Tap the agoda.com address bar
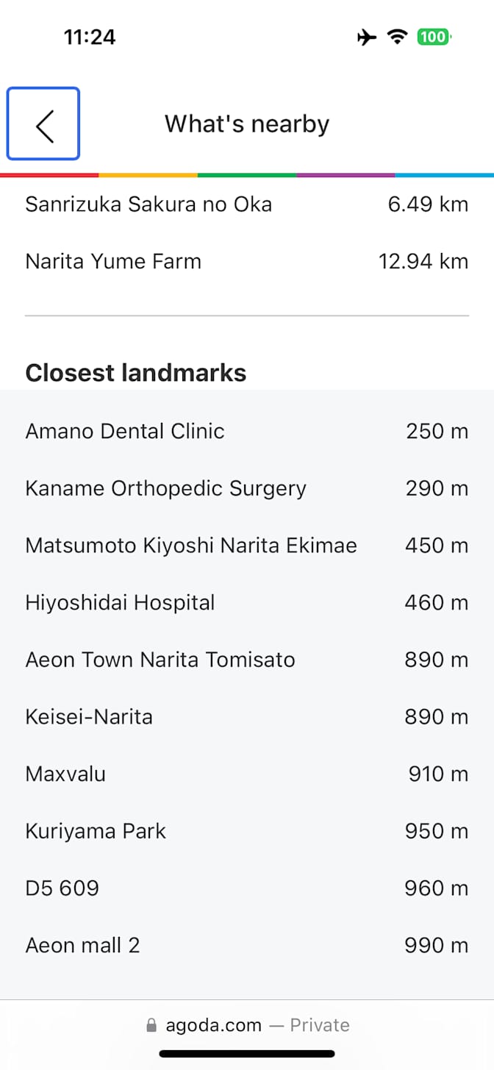The width and height of the screenshot is (494, 1070). [247, 1025]
